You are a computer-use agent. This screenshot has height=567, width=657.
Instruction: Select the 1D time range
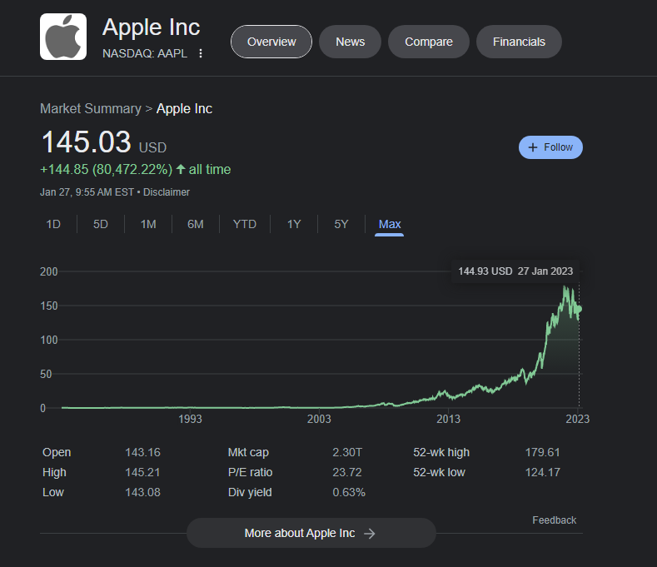coord(53,224)
